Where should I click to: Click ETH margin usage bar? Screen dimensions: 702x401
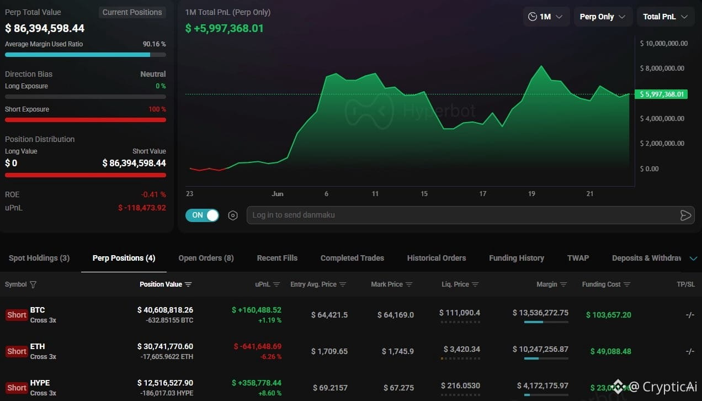(x=546, y=358)
